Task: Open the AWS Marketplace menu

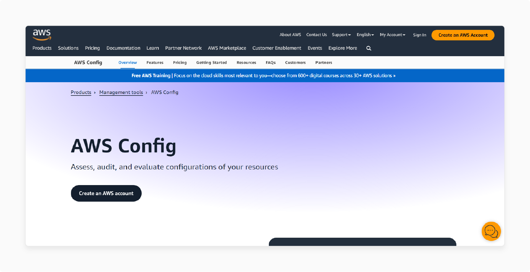Action: click(x=227, y=48)
